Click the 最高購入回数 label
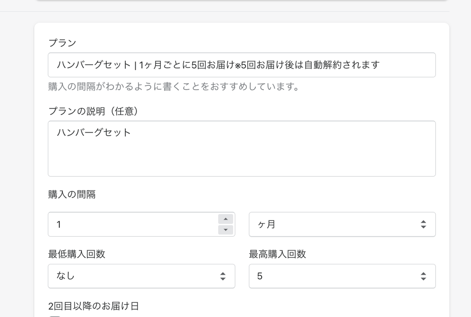This screenshot has height=317, width=471. (x=277, y=254)
